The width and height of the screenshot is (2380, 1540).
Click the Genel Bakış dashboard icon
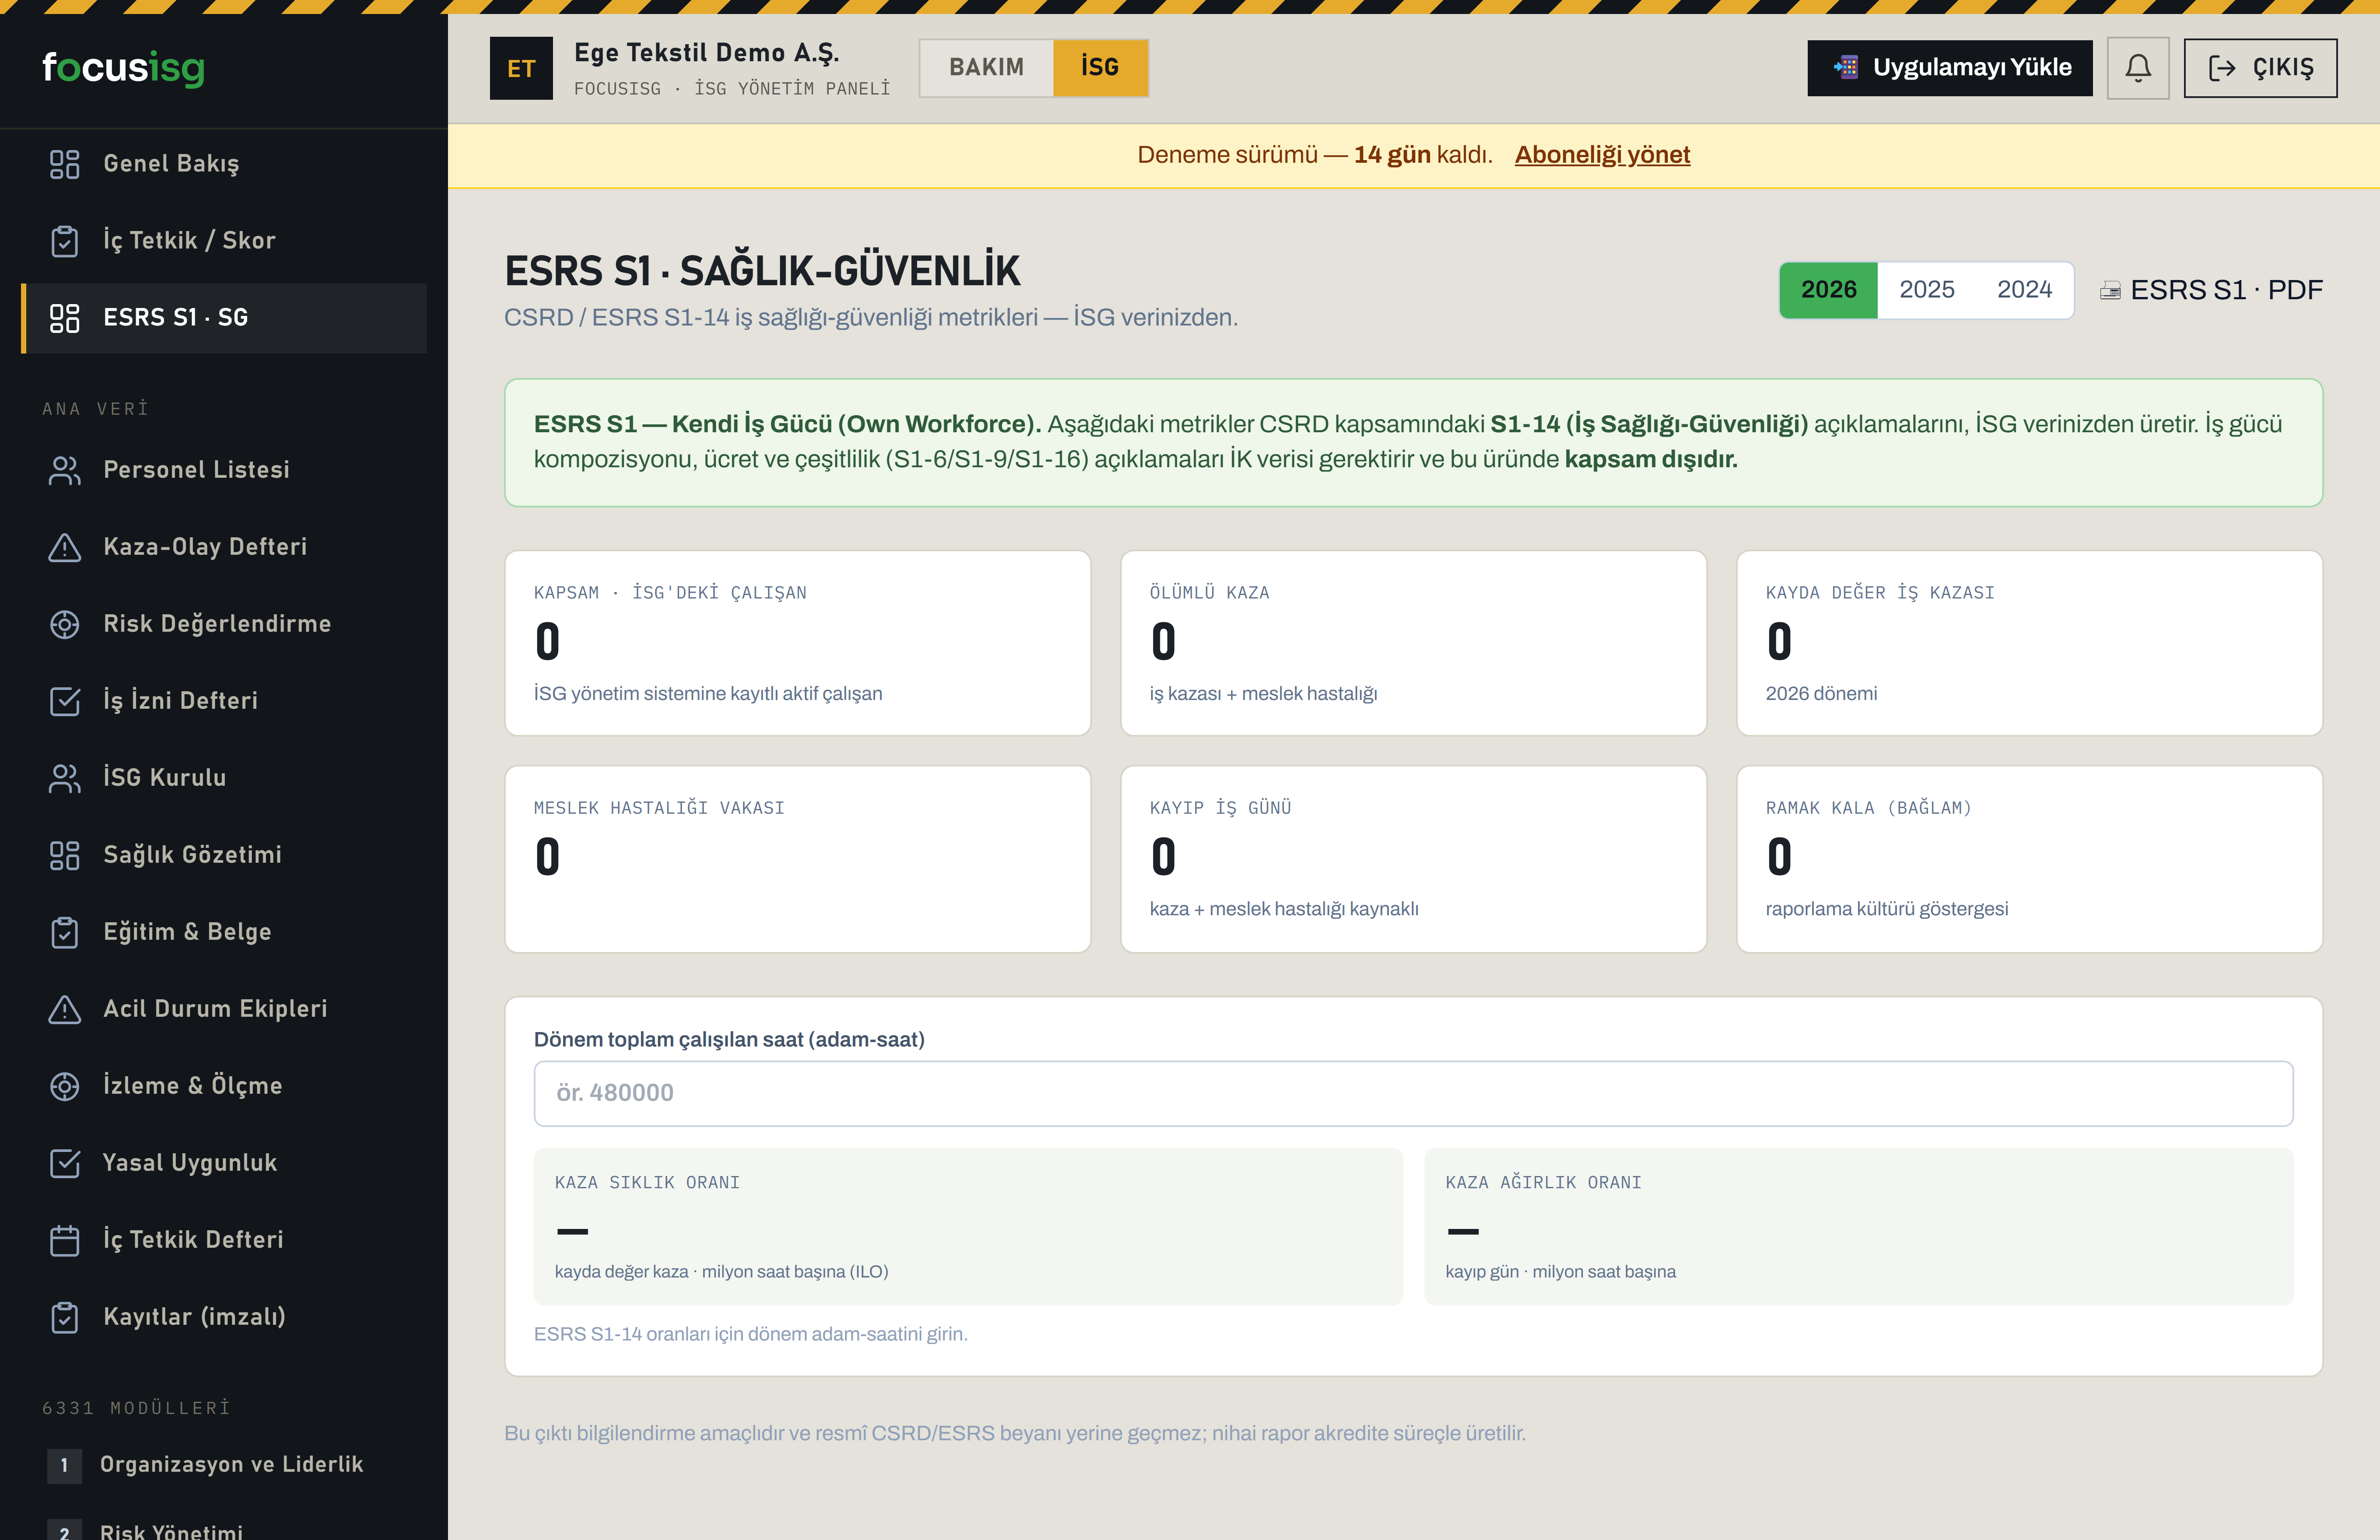click(x=65, y=164)
